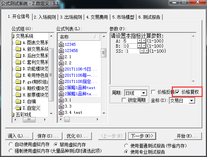
Task: Select 强制使用虚拟内存 radio option
Action: [11, 151]
